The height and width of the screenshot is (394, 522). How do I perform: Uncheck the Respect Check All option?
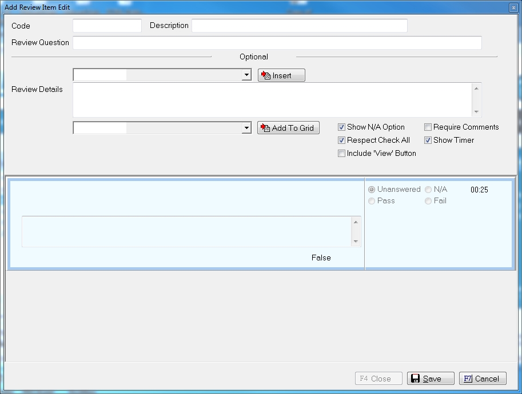point(342,140)
